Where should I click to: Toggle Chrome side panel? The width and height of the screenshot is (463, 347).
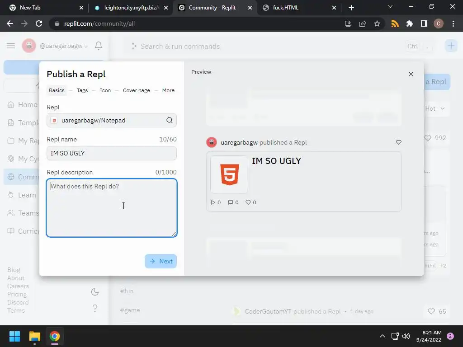(424, 23)
